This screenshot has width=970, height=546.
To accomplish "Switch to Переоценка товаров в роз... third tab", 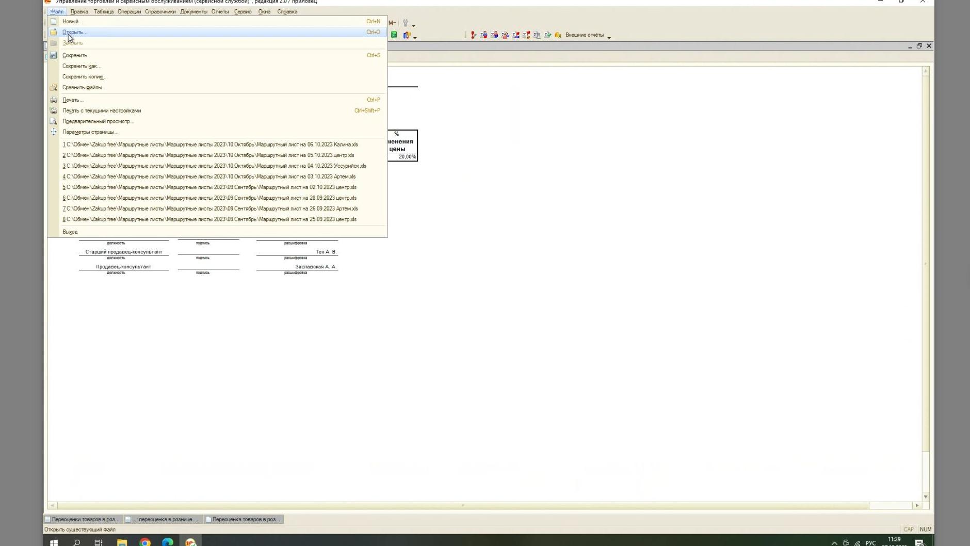I will (x=243, y=519).
